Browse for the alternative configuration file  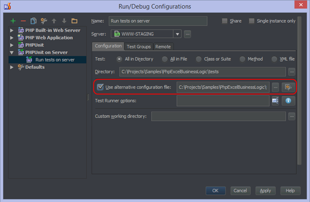tap(276, 87)
